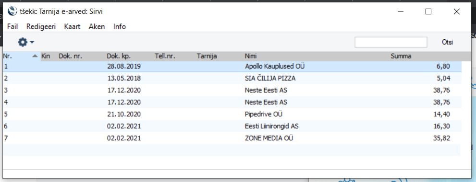Click the application logo in title bar
Screen dimensions: 476x182
[x=12, y=11]
